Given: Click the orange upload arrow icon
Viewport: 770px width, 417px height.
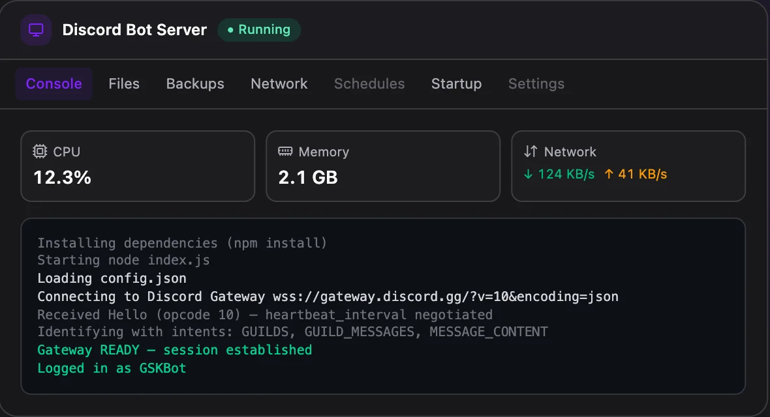Looking at the screenshot, I should point(609,174).
